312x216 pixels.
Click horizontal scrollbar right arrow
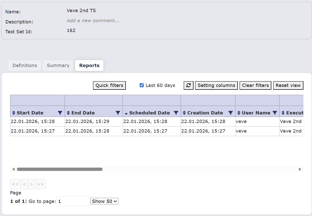coord(300,169)
